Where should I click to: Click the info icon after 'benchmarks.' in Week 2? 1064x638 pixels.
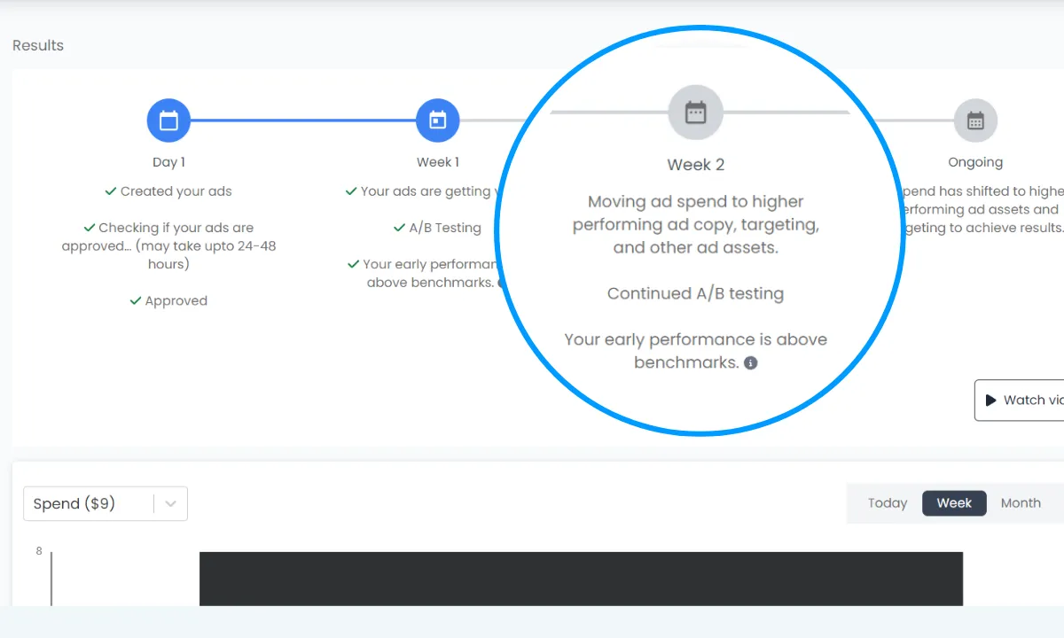coord(751,362)
